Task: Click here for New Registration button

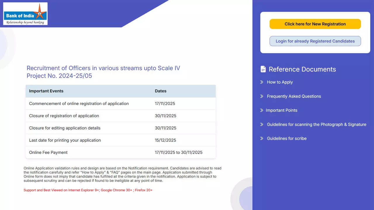Action: click(315, 24)
